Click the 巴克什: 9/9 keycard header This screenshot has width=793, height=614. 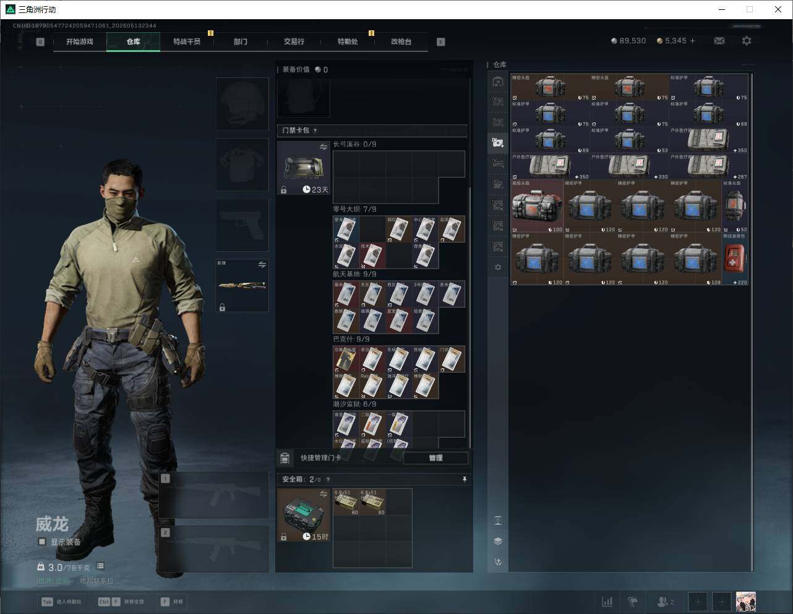click(x=351, y=339)
